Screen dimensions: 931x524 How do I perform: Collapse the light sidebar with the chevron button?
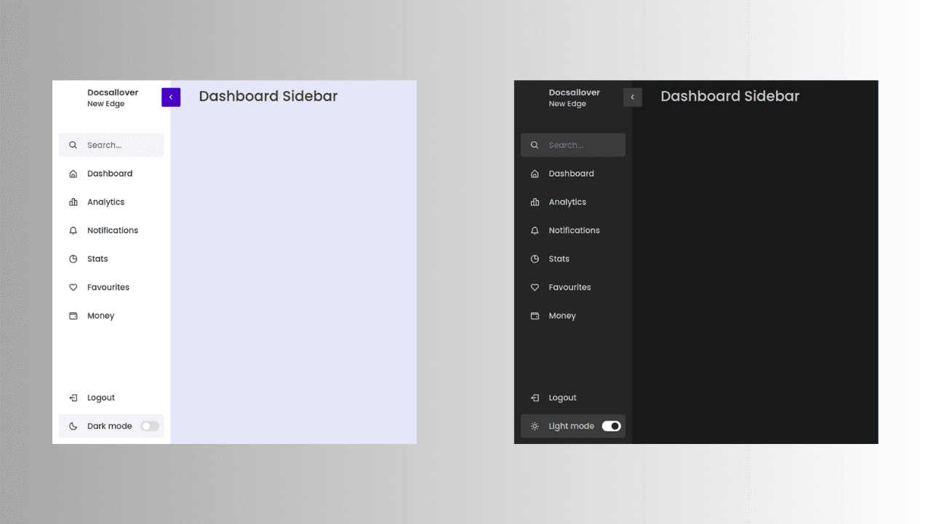point(171,97)
